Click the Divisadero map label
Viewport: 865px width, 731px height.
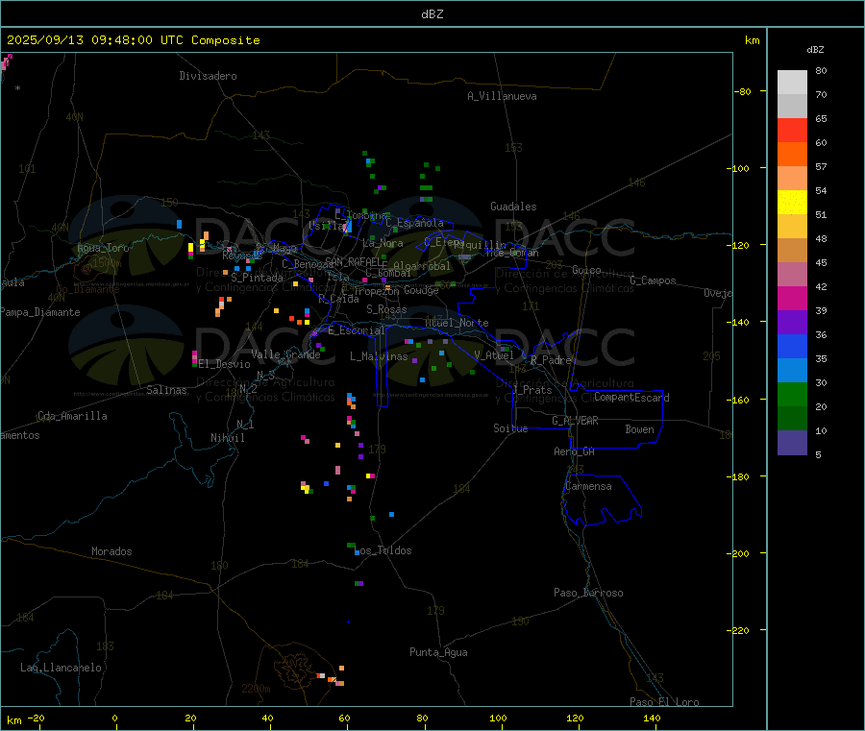coord(208,76)
